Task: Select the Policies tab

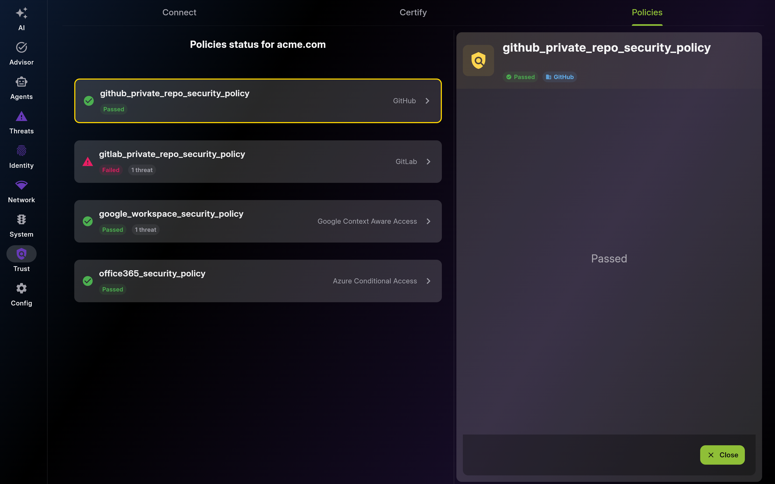Action: (x=647, y=12)
